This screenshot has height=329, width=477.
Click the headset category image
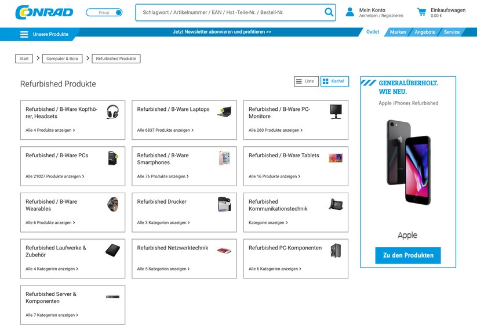point(112,112)
